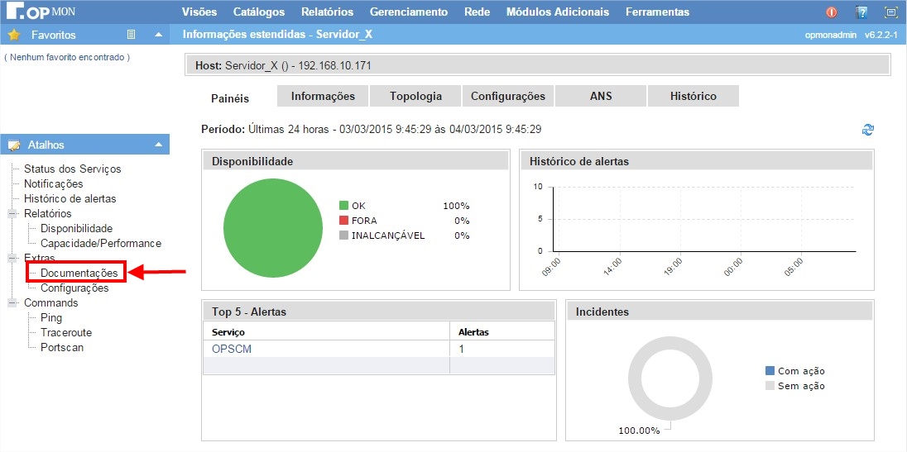Click the green OK legend swatch
The height and width of the screenshot is (452, 907).
click(343, 206)
